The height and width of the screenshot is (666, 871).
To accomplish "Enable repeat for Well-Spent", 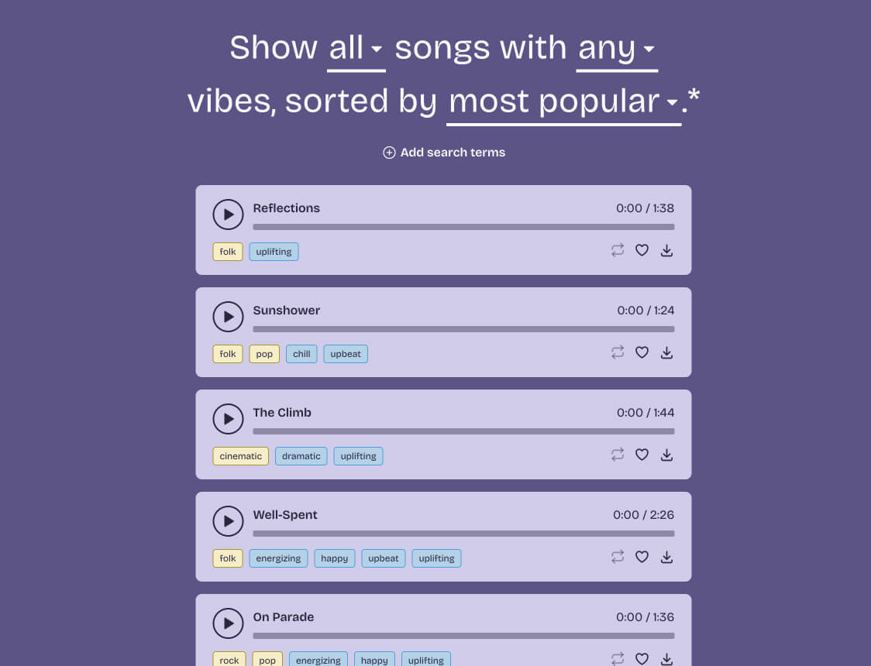I will (617, 557).
